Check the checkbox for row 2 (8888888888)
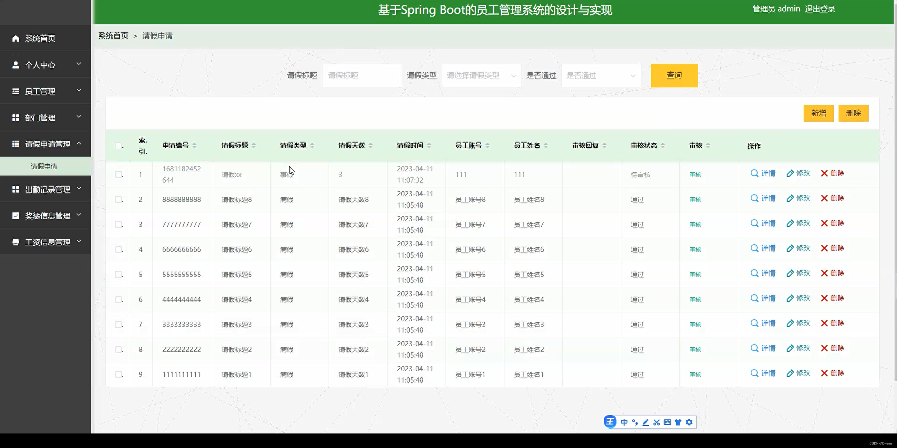The height and width of the screenshot is (448, 897). 119,200
